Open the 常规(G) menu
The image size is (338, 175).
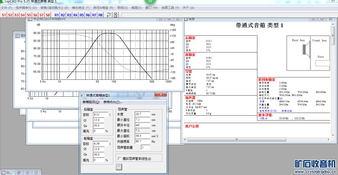122,8
